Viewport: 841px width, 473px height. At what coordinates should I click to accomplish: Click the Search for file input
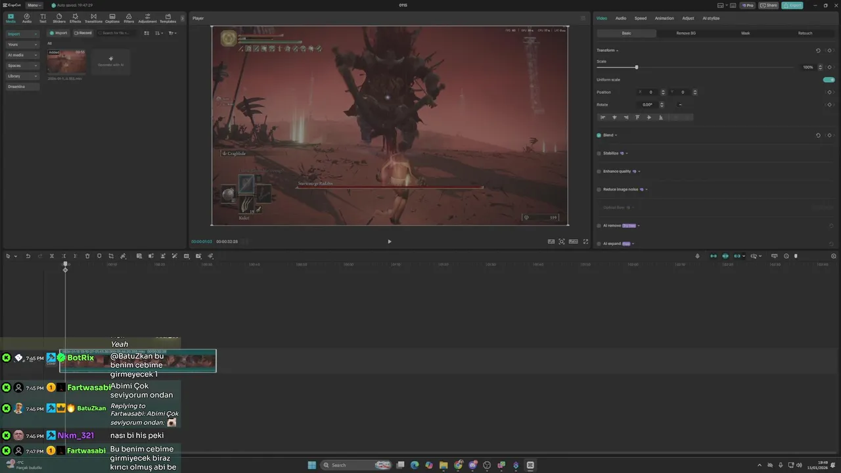[118, 33]
